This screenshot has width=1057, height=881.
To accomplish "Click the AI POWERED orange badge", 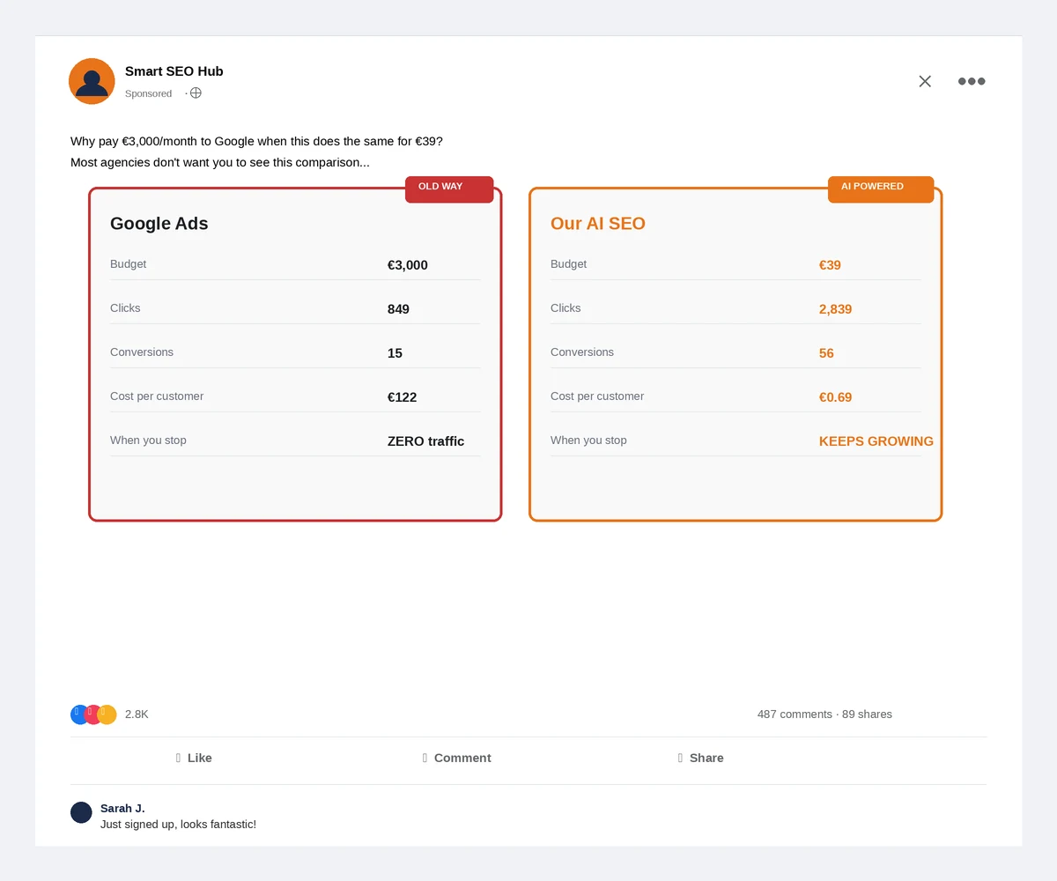I will point(881,189).
